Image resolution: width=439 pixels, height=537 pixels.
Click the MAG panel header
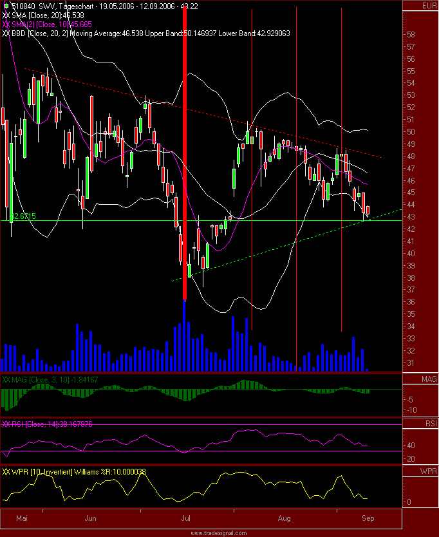420,379
